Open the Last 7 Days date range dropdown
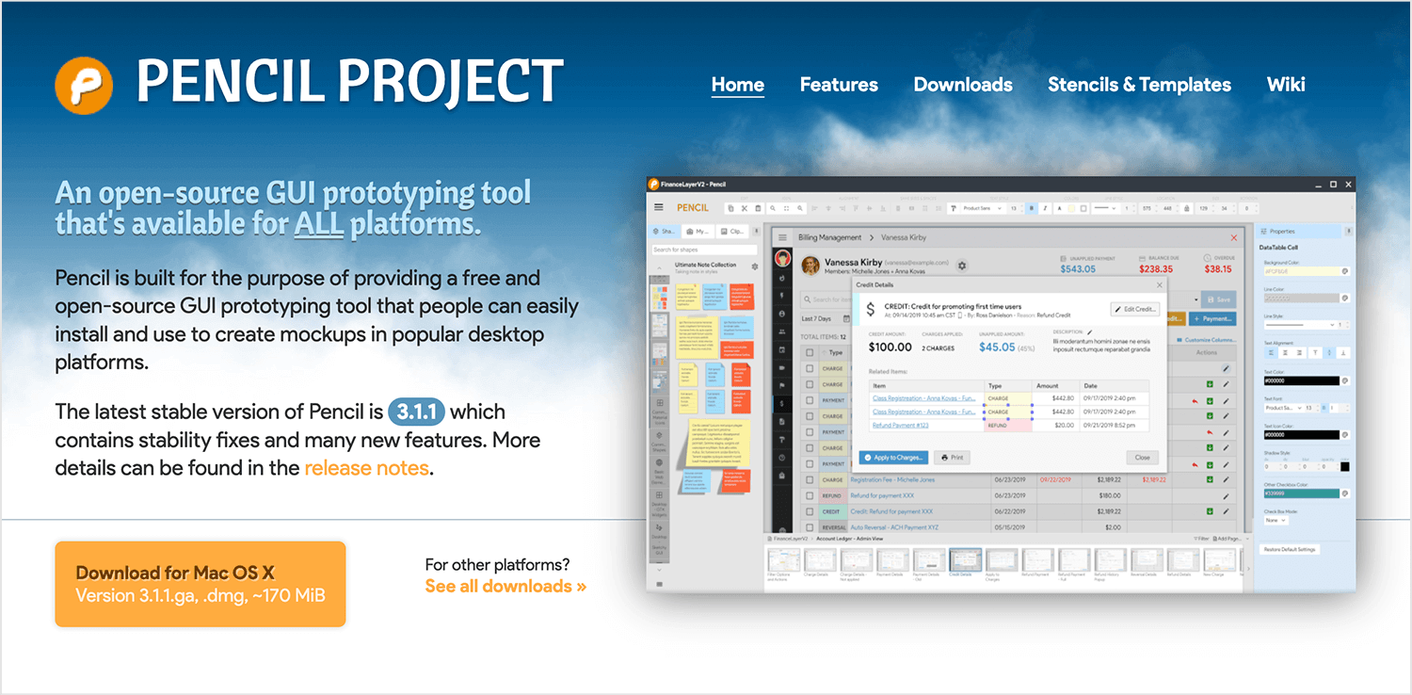The width and height of the screenshot is (1412, 695). point(825,318)
